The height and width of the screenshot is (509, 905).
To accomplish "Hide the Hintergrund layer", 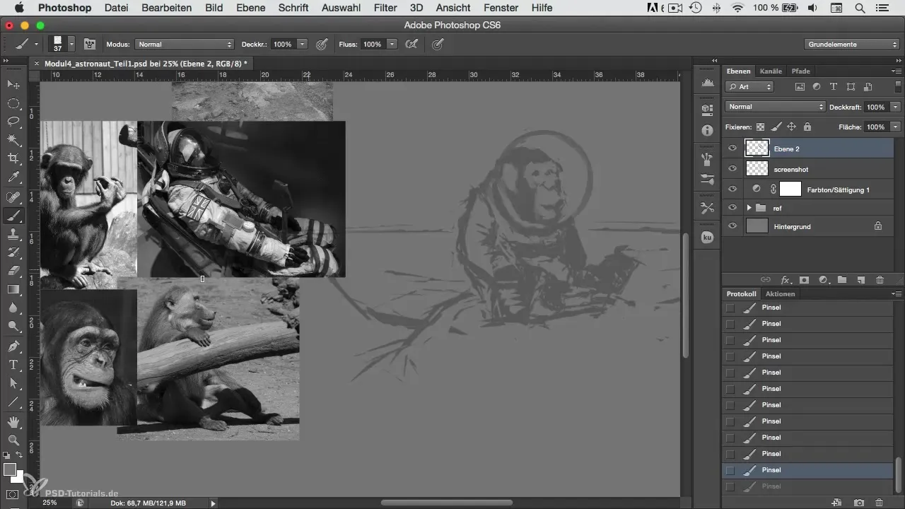I will (732, 226).
